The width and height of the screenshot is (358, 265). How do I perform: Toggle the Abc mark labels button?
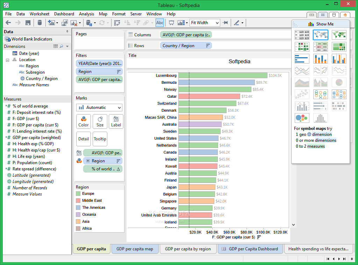click(x=160, y=23)
